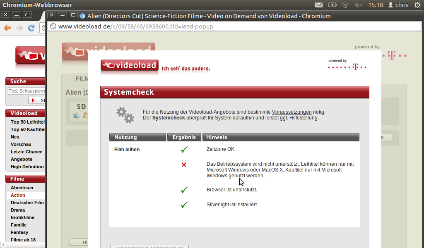Select the Familie genre
Image resolution: width=424 pixels, height=248 pixels.
tap(18, 225)
